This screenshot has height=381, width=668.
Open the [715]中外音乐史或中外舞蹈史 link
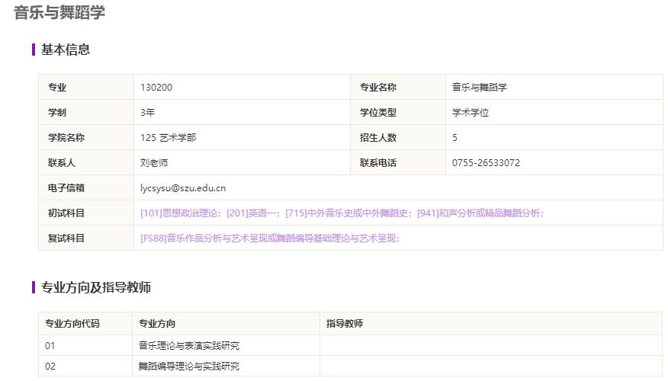coord(348,213)
